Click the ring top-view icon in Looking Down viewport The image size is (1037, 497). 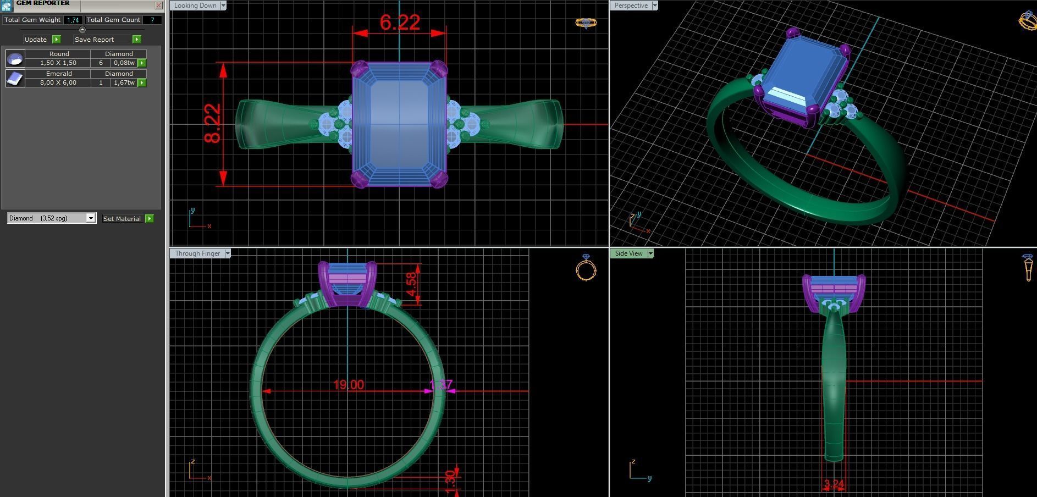(x=586, y=23)
